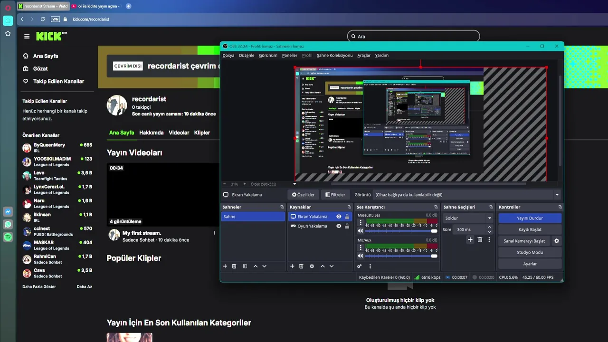The height and width of the screenshot is (342, 608).
Task: Click Sanal Kamerayı Başlat button
Action: (524, 241)
